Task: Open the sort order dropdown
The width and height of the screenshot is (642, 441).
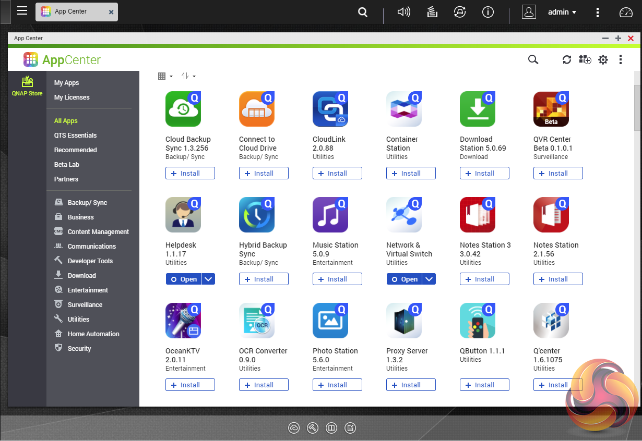Action: coord(188,76)
